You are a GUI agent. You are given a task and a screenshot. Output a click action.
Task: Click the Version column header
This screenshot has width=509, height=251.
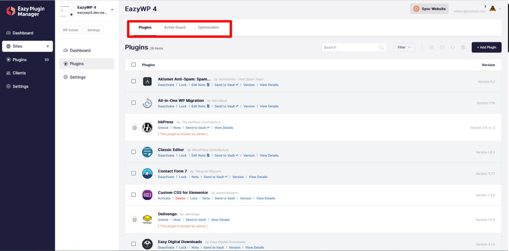[x=488, y=65]
